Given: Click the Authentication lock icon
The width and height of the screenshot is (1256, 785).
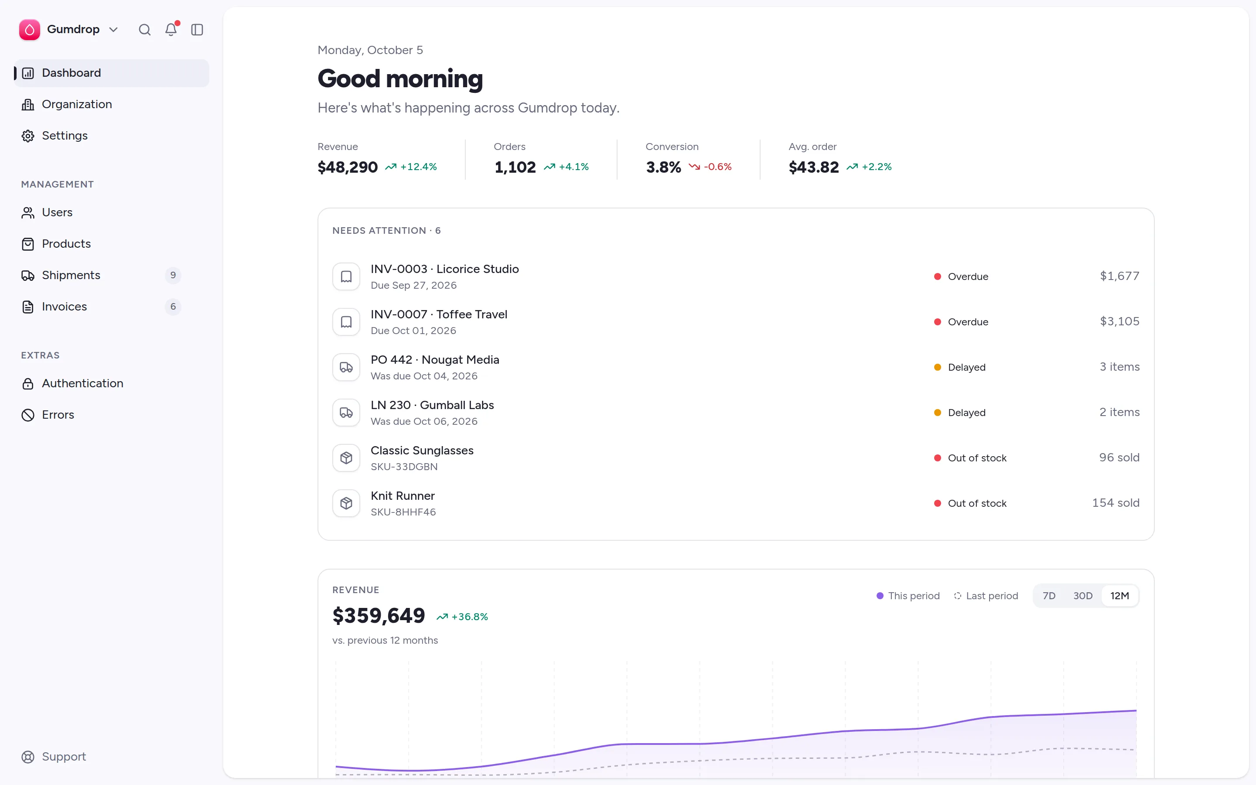Looking at the screenshot, I should tap(28, 384).
